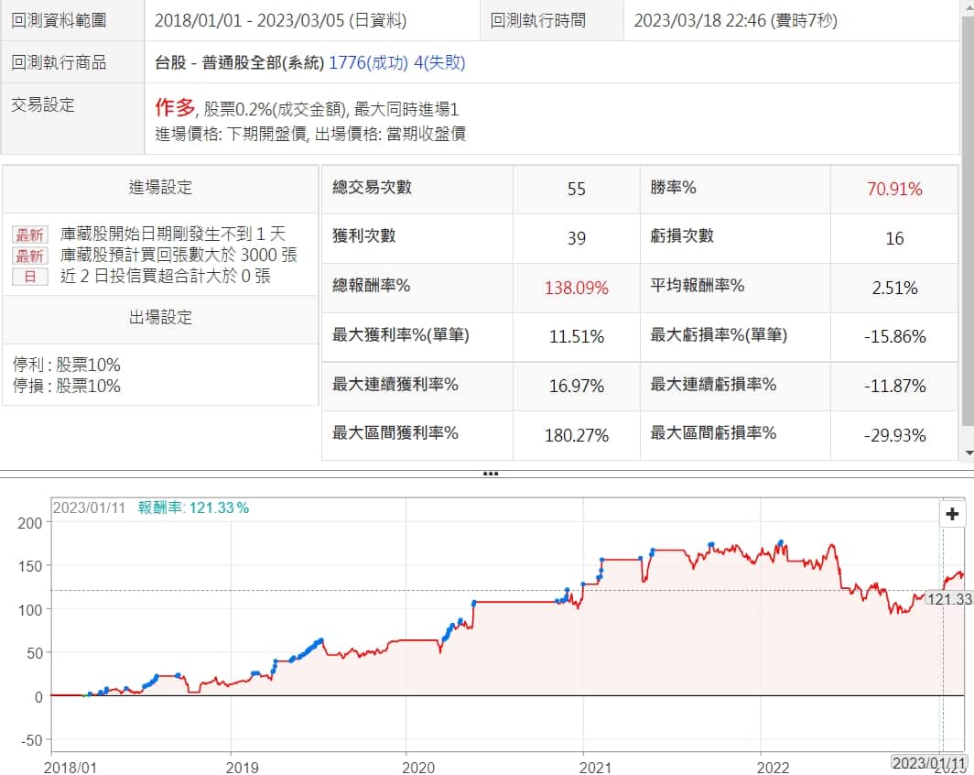
Task: Click the 日 tag beside 投信買超 condition
Action: [29, 276]
